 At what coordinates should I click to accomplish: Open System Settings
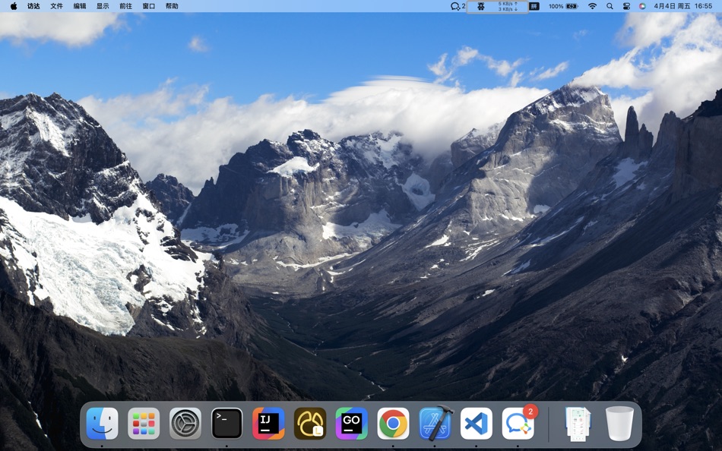[x=185, y=423]
